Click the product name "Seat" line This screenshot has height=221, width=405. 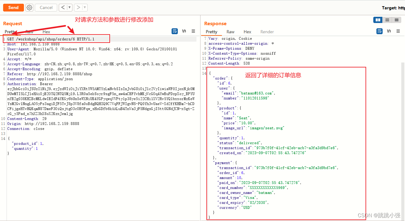click(x=237, y=118)
